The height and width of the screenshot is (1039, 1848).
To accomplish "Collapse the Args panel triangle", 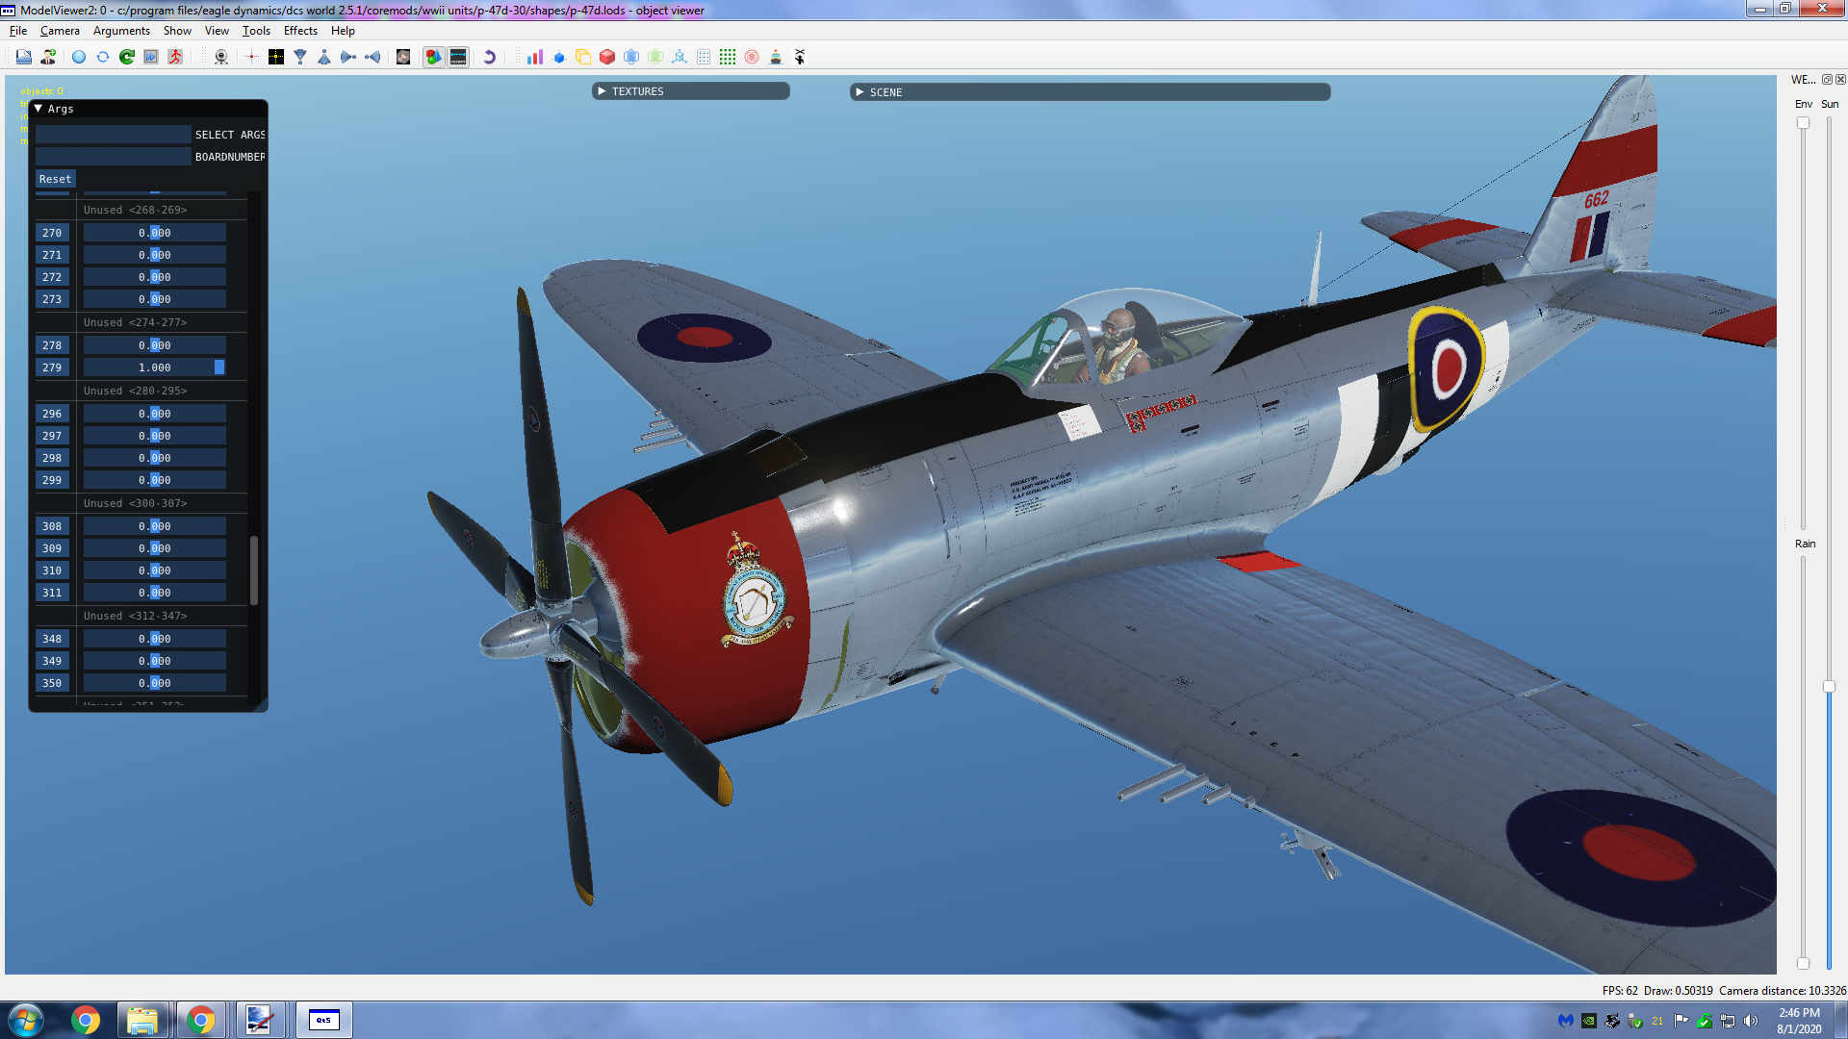I will pyautogui.click(x=38, y=109).
